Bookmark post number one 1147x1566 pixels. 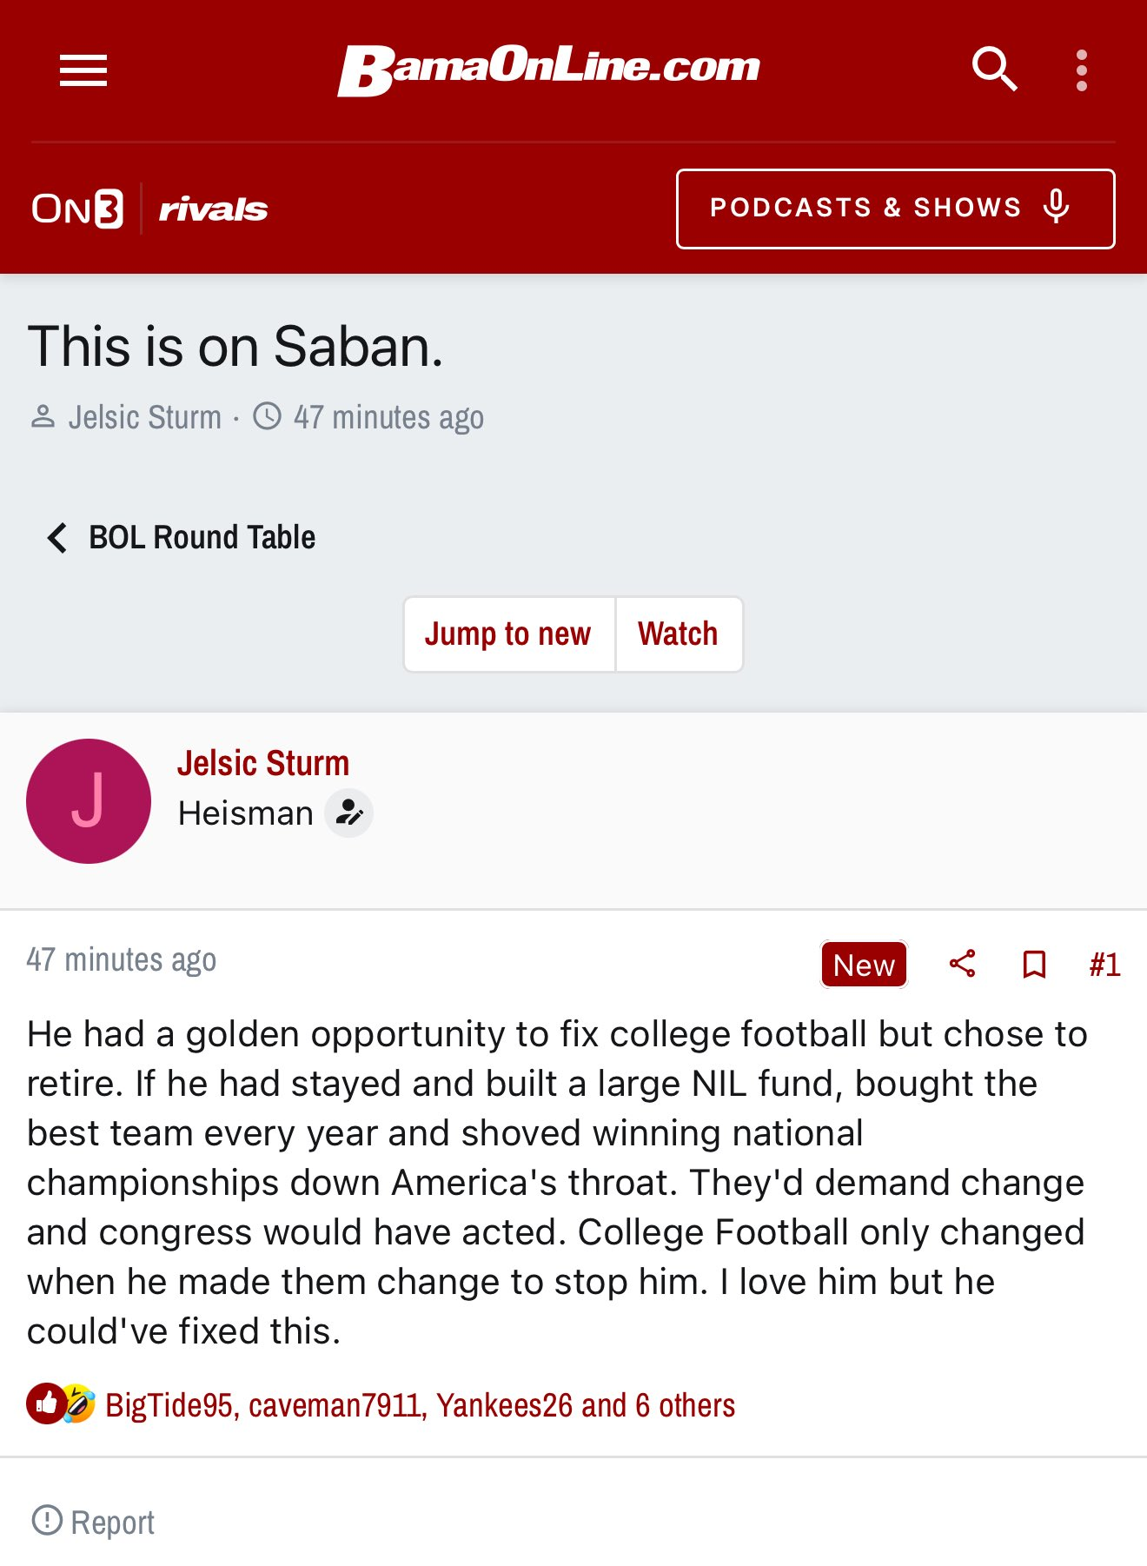coord(1034,965)
